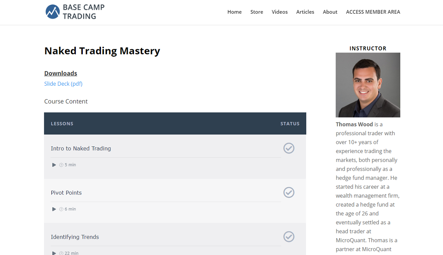Toggle completion checkmark for Identifying Trends
Image resolution: width=443 pixels, height=255 pixels.
(289, 237)
